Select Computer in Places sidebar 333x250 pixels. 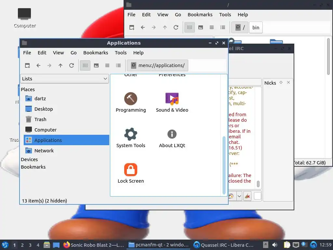66,130
